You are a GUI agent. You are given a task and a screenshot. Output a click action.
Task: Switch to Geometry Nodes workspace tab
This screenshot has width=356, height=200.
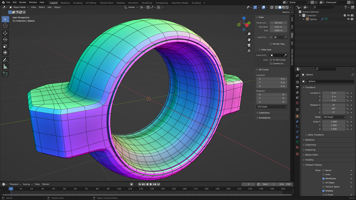(180, 3)
